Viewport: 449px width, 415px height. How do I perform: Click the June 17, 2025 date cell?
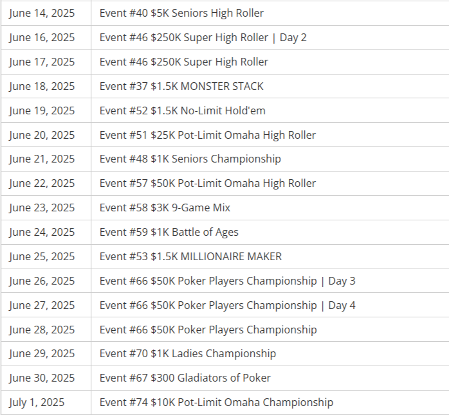tap(42, 62)
